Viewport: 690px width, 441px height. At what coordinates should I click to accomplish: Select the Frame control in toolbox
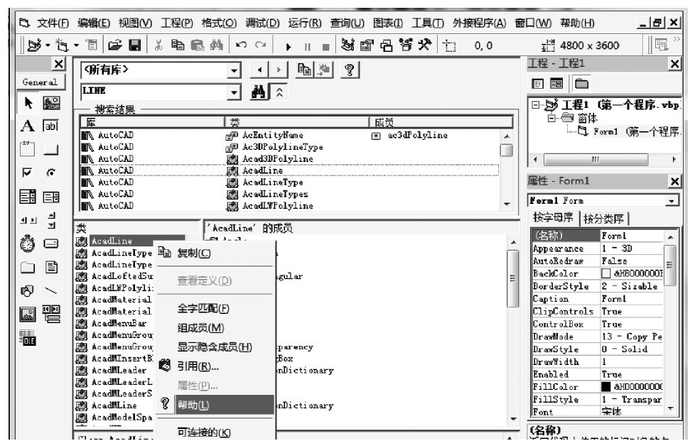27,149
